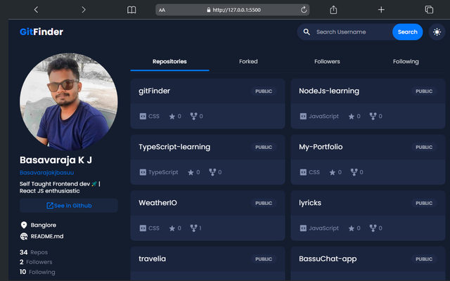Open a new tab with the plus icon
The width and height of the screenshot is (450, 281).
(381, 10)
